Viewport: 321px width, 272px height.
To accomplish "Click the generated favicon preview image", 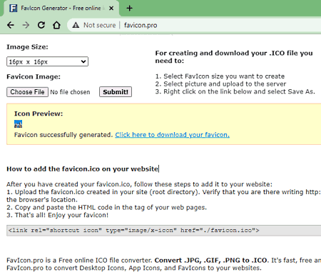I will click(18, 124).
